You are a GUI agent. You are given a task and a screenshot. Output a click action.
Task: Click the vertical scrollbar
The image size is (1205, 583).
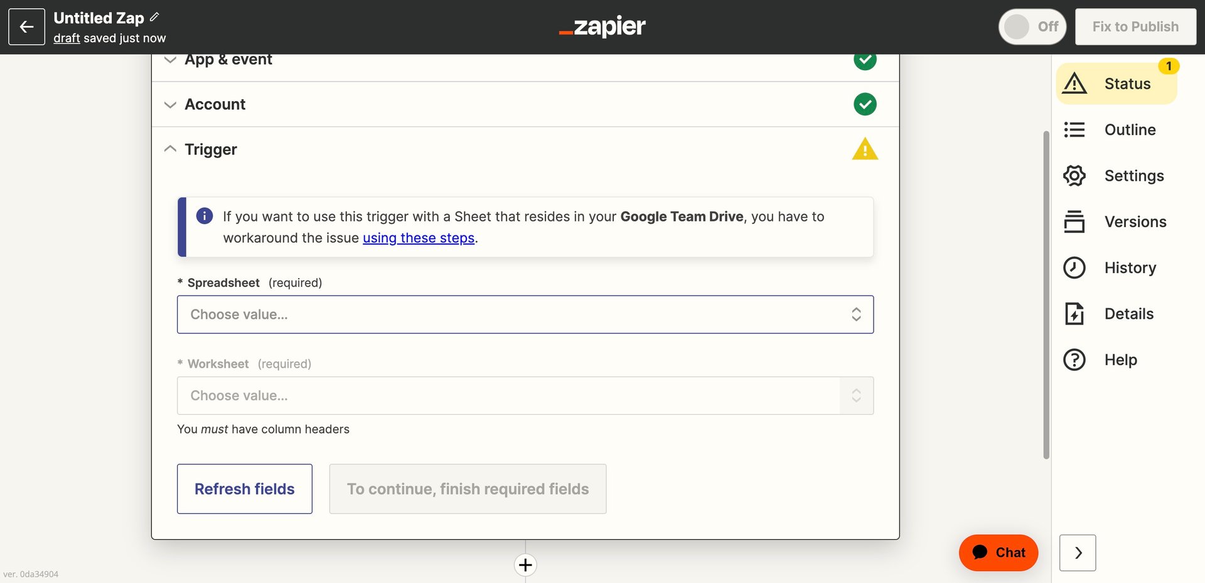coord(1046,295)
